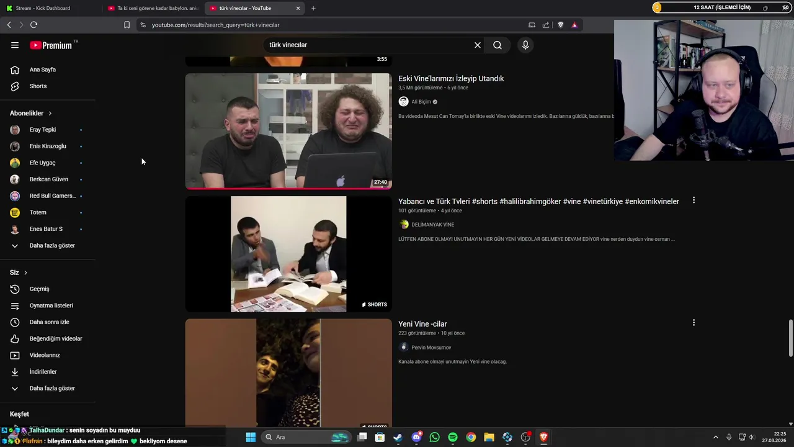
Task: Open video title Eski Vine'larımızı İzleyip Utandık
Action: (x=451, y=79)
